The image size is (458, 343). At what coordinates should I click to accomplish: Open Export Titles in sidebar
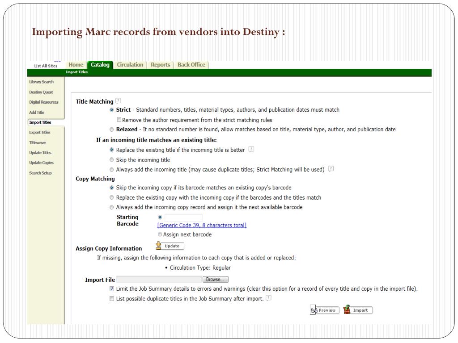[x=39, y=132]
